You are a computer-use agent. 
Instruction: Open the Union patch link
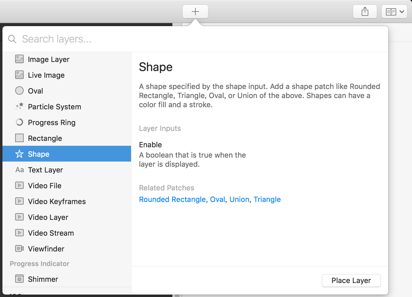[239, 200]
